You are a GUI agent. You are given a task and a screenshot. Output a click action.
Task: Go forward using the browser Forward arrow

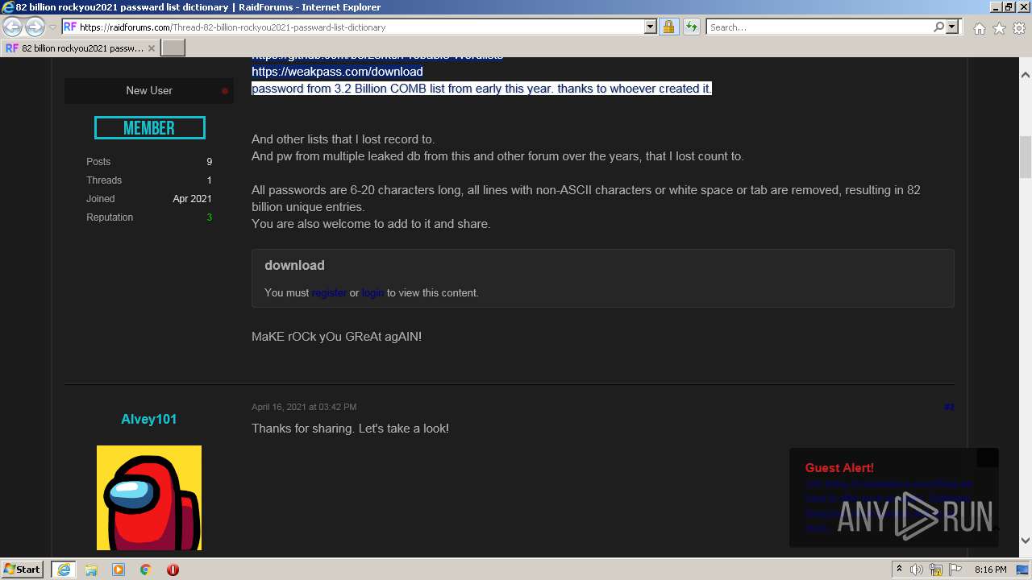[35, 27]
